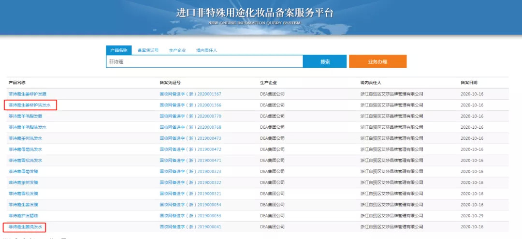Click the 境内责任人 column header in table

pos(371,83)
